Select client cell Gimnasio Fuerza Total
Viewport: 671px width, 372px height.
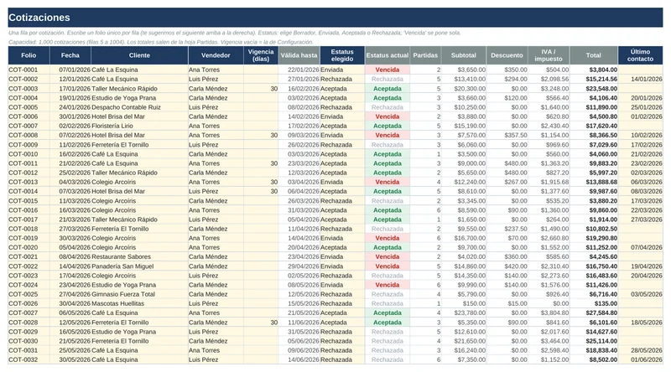139,294
